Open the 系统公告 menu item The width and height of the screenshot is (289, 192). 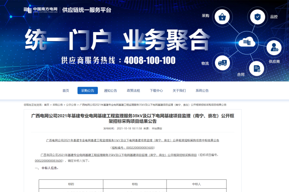coord(202,90)
